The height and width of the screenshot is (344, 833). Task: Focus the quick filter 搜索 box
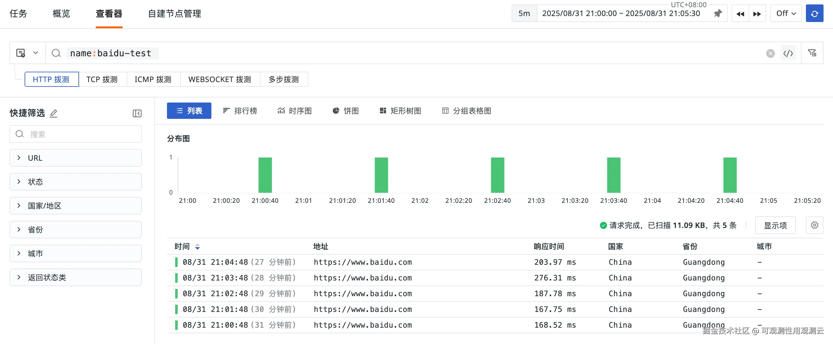tap(76, 134)
